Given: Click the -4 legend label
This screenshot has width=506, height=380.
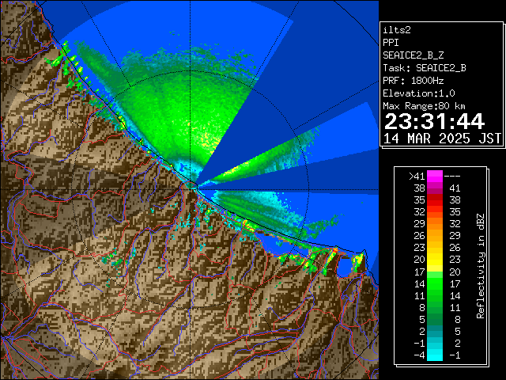Looking at the screenshot, I should pos(419,355).
